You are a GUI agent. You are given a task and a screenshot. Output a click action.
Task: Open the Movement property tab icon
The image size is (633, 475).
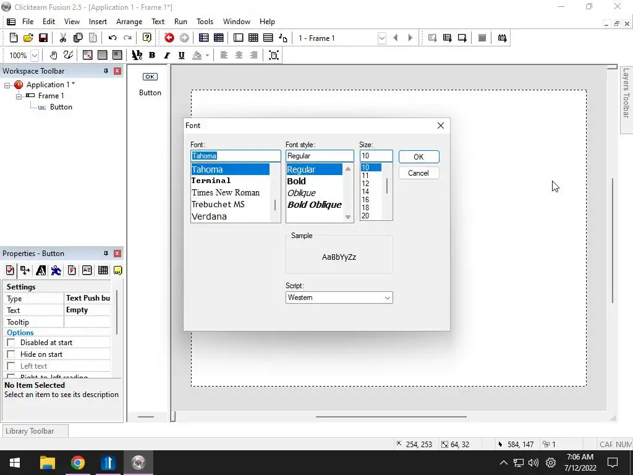pos(56,270)
